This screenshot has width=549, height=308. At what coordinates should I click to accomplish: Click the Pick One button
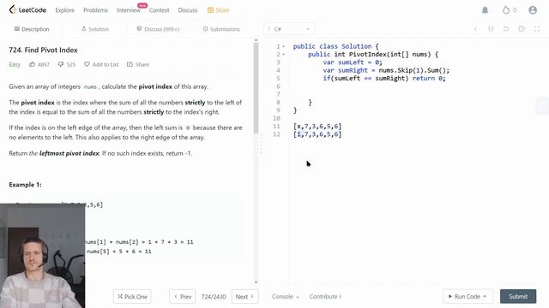pos(132,297)
